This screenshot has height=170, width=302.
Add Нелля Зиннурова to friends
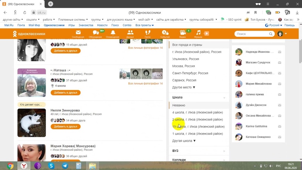tap(65, 127)
